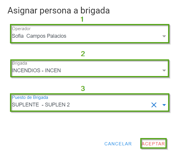Click the word 'brigada' in the dialog title

pyautogui.click(x=94, y=11)
